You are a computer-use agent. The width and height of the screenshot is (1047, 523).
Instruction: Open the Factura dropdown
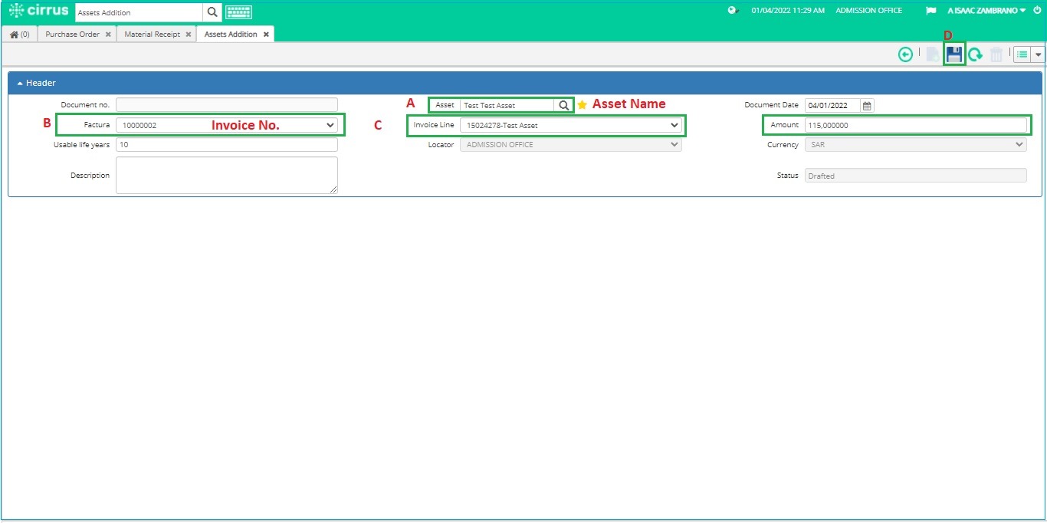[227, 125]
